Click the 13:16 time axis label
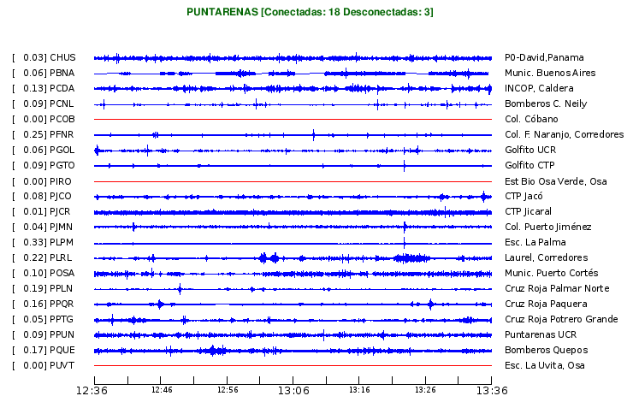Image resolution: width=633 pixels, height=396 pixels. 359,390
